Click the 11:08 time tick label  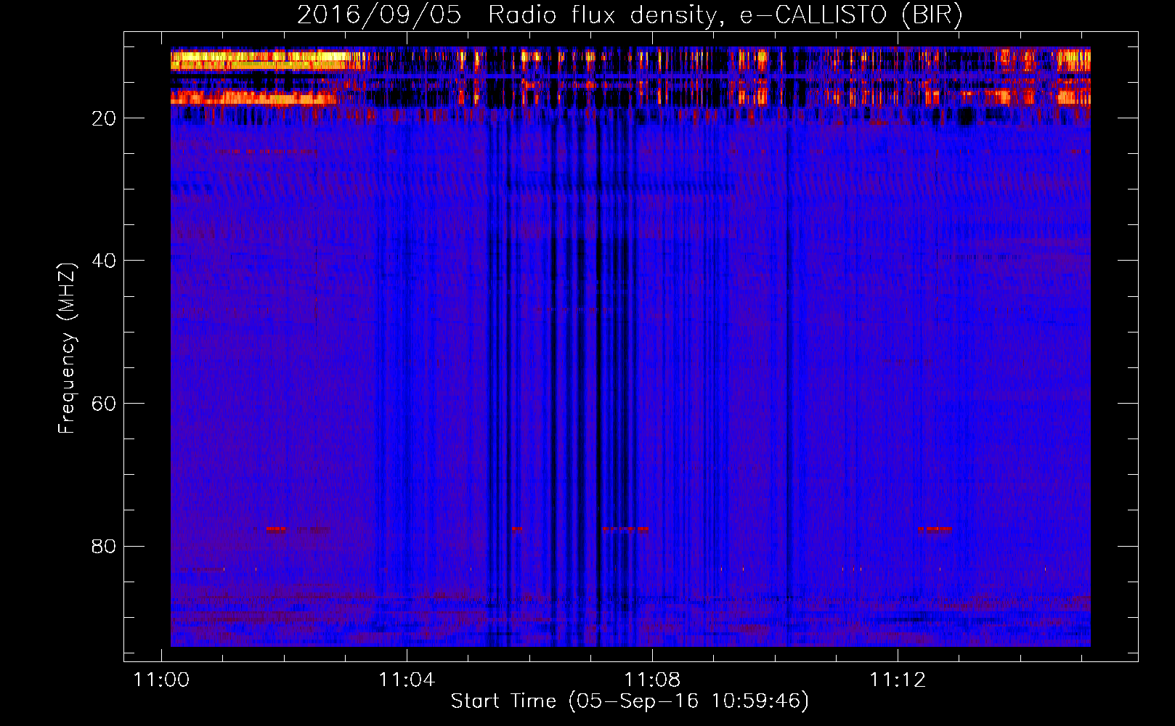(652, 680)
